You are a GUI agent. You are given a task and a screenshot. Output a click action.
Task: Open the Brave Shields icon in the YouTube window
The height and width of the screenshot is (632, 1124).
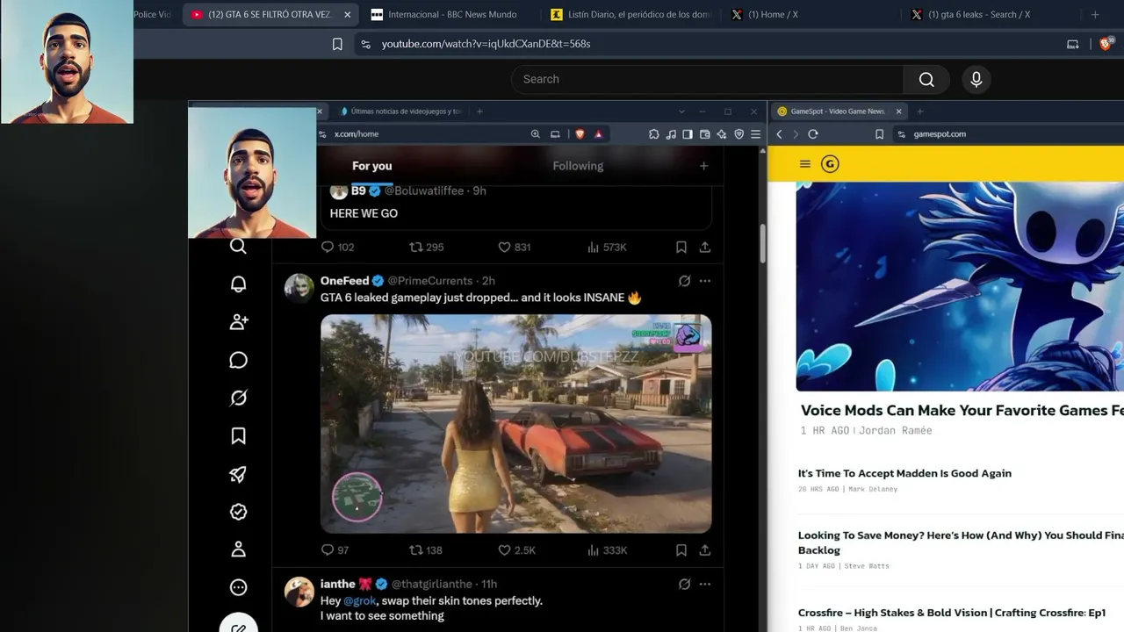click(x=1106, y=44)
